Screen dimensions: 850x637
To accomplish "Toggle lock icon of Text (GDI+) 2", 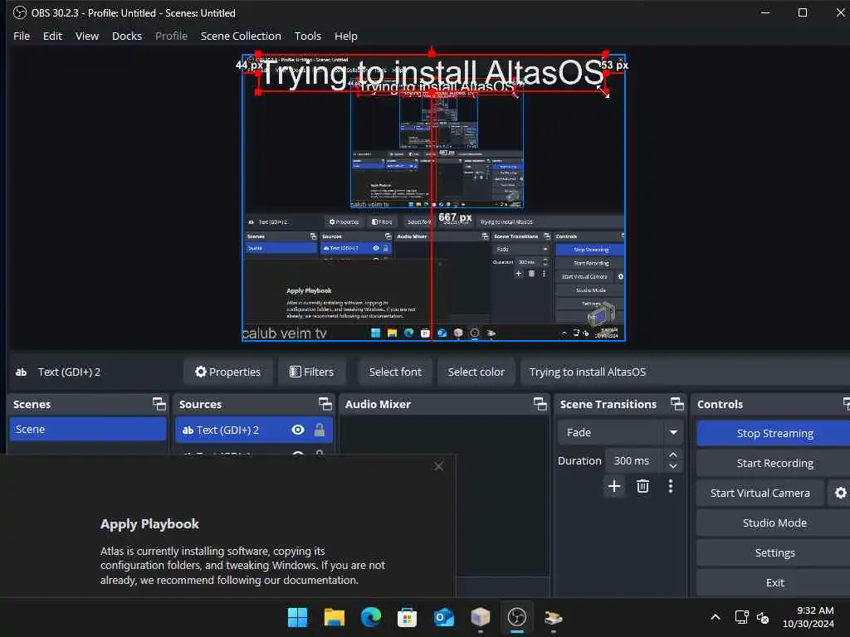I will [x=320, y=430].
